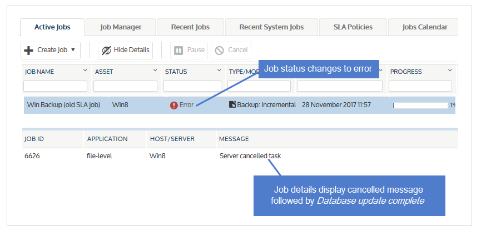
Task: Click the APPLICATION column header
Action: click(107, 139)
